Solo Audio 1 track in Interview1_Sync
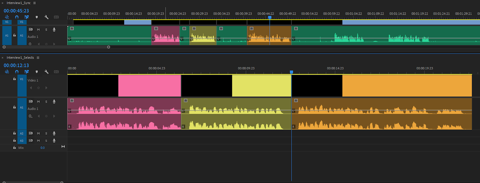Image resolution: width=480 pixels, height=183 pixels. [46, 30]
